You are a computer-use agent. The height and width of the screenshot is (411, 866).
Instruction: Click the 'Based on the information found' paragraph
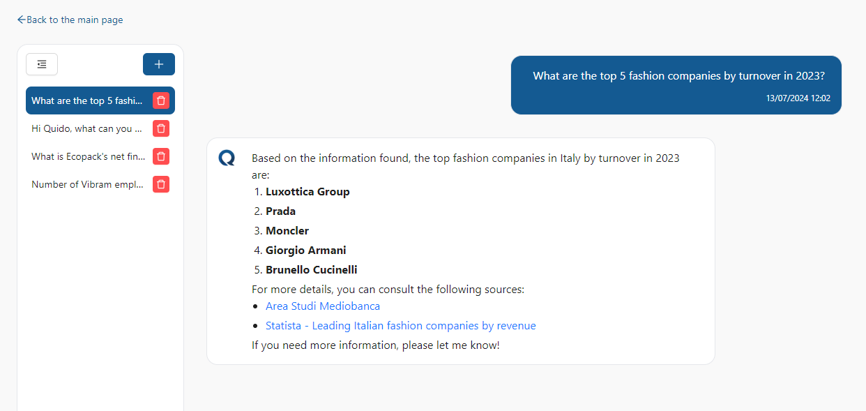pos(466,167)
